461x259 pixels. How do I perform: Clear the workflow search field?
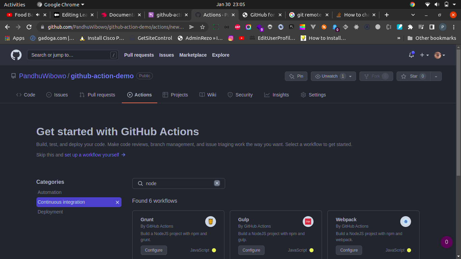click(217, 183)
